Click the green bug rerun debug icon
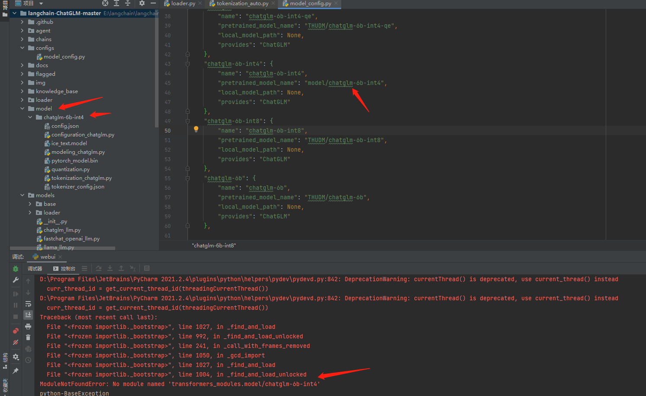 (x=16, y=269)
